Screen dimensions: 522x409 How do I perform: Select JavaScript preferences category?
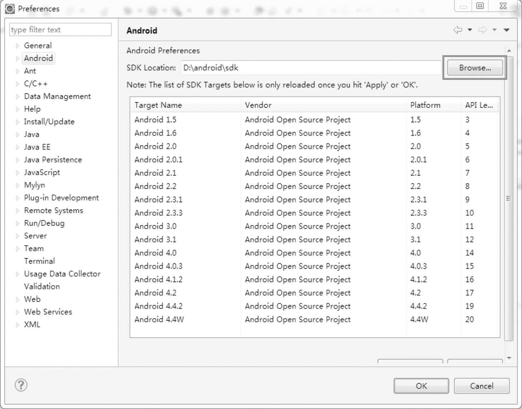[42, 172]
